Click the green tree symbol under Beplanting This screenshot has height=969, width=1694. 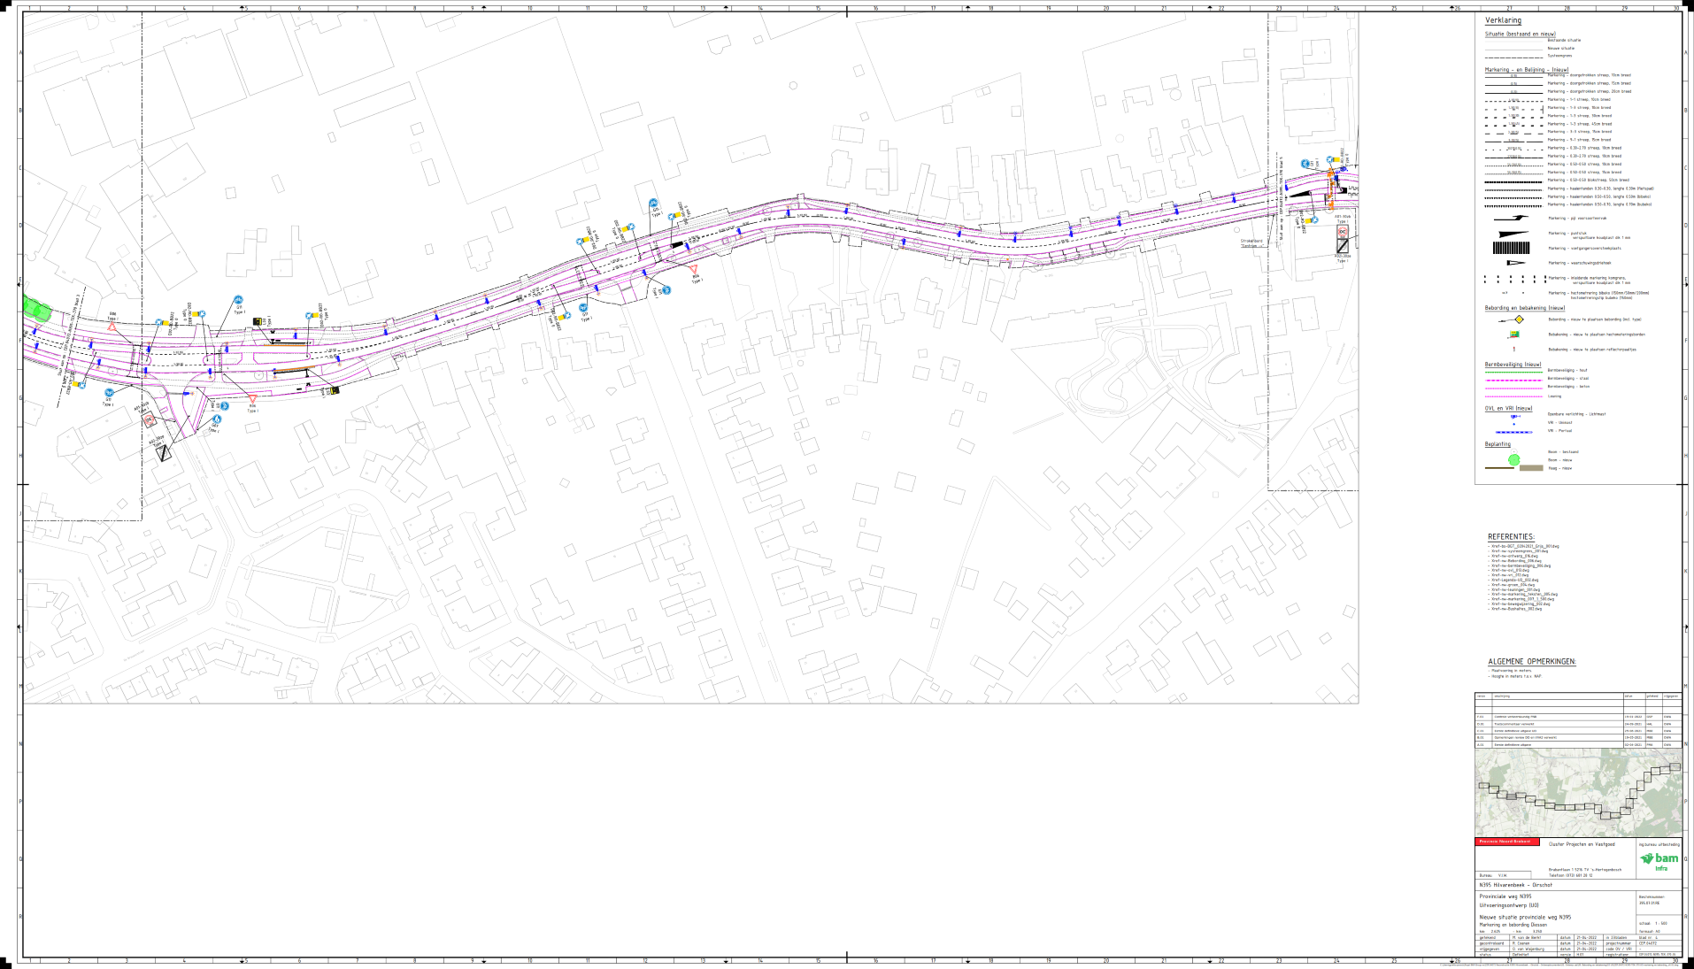(x=1514, y=459)
